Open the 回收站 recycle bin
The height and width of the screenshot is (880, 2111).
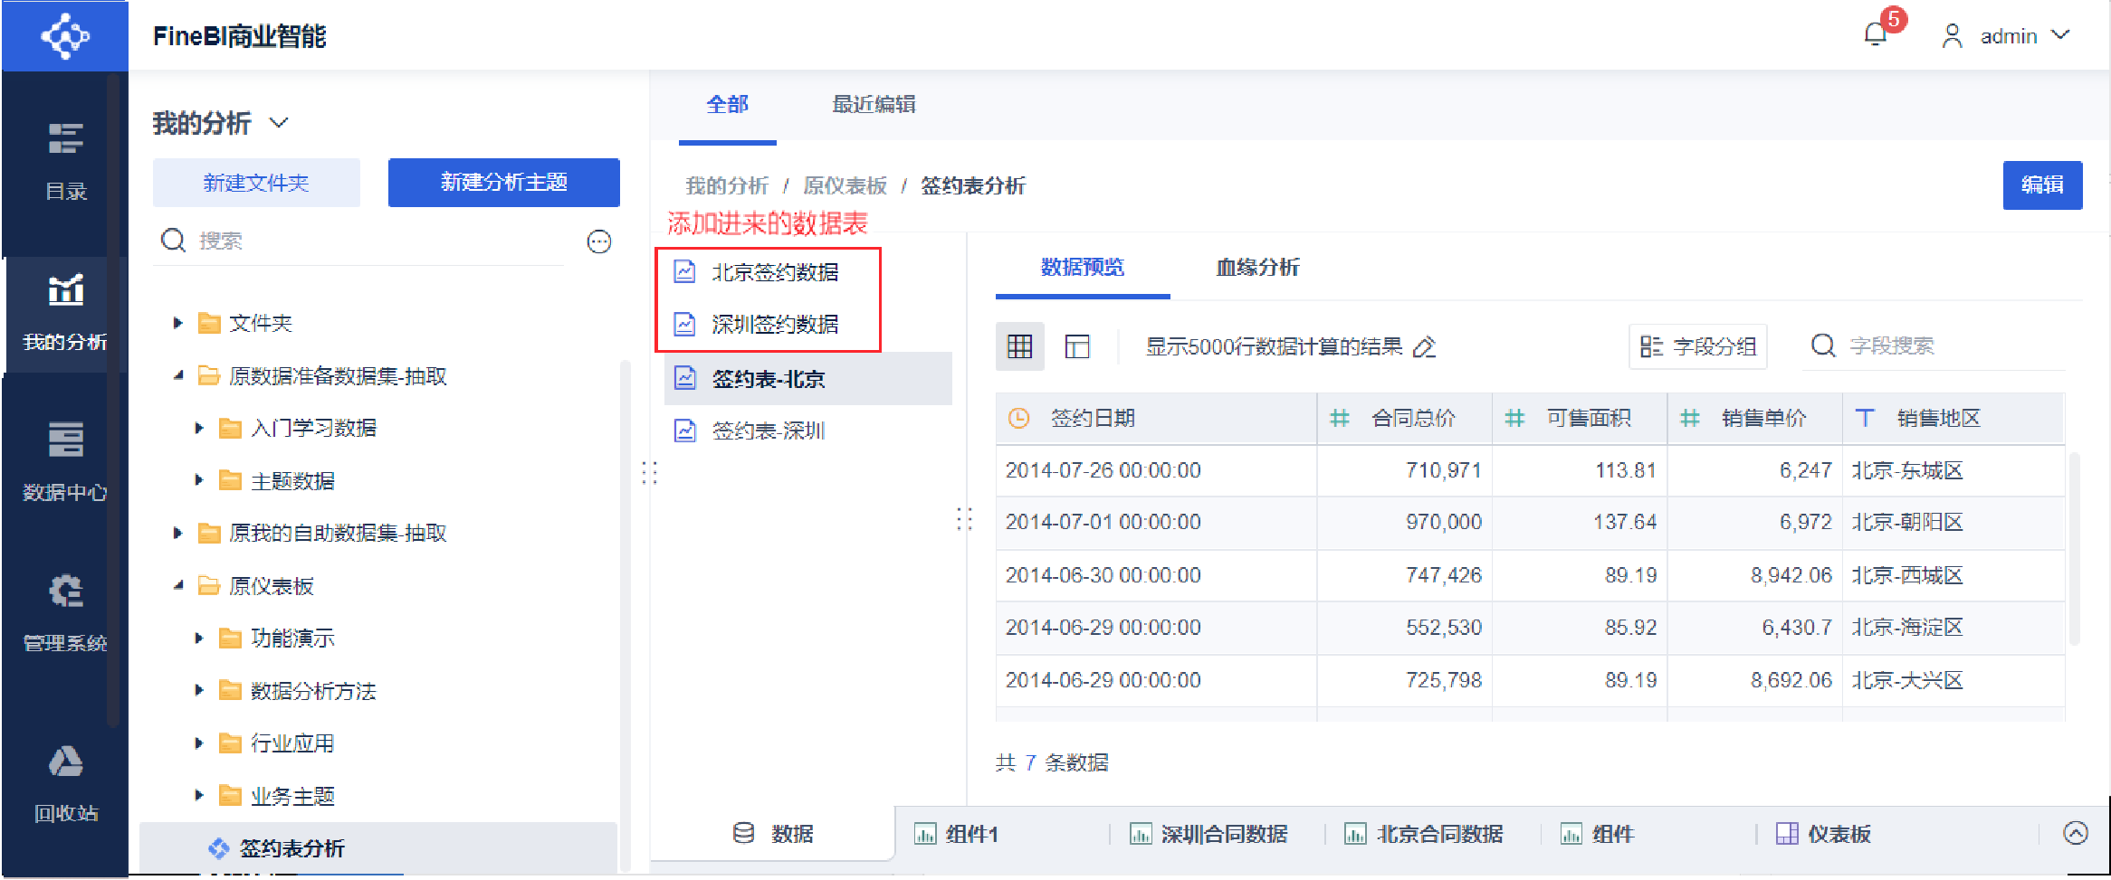(x=65, y=783)
